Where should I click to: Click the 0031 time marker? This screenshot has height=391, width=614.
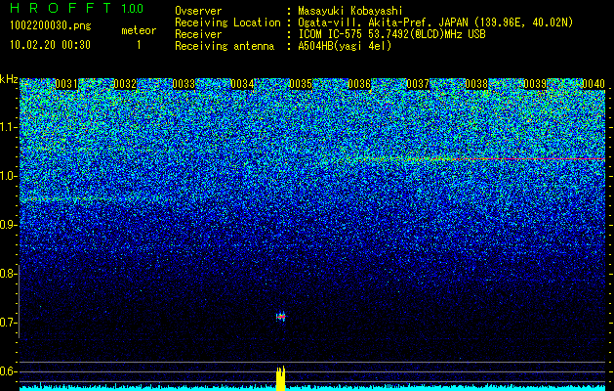point(66,84)
